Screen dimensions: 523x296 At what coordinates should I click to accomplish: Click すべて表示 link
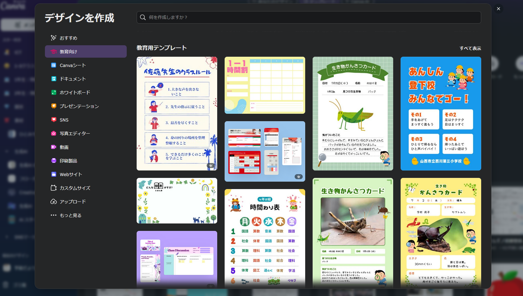point(470,48)
